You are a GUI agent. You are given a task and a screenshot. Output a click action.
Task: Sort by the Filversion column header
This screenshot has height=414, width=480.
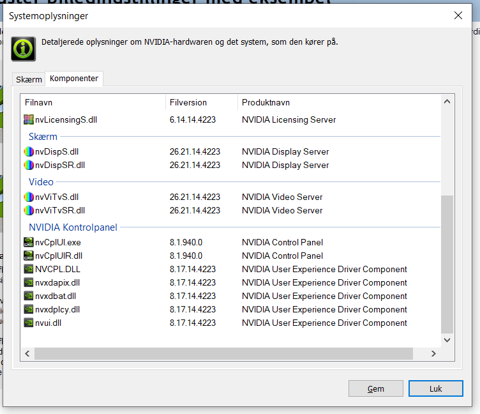[202, 102]
